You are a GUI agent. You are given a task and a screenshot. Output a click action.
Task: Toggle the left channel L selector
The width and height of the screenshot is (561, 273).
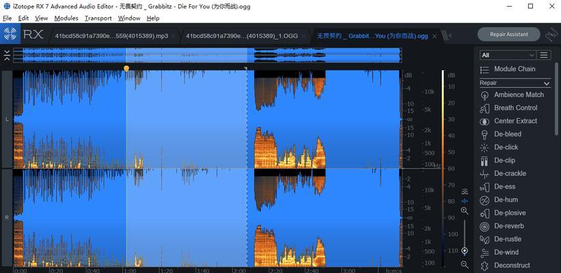click(x=7, y=119)
